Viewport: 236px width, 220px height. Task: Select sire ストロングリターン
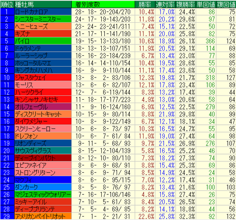pyautogui.click(x=43, y=173)
